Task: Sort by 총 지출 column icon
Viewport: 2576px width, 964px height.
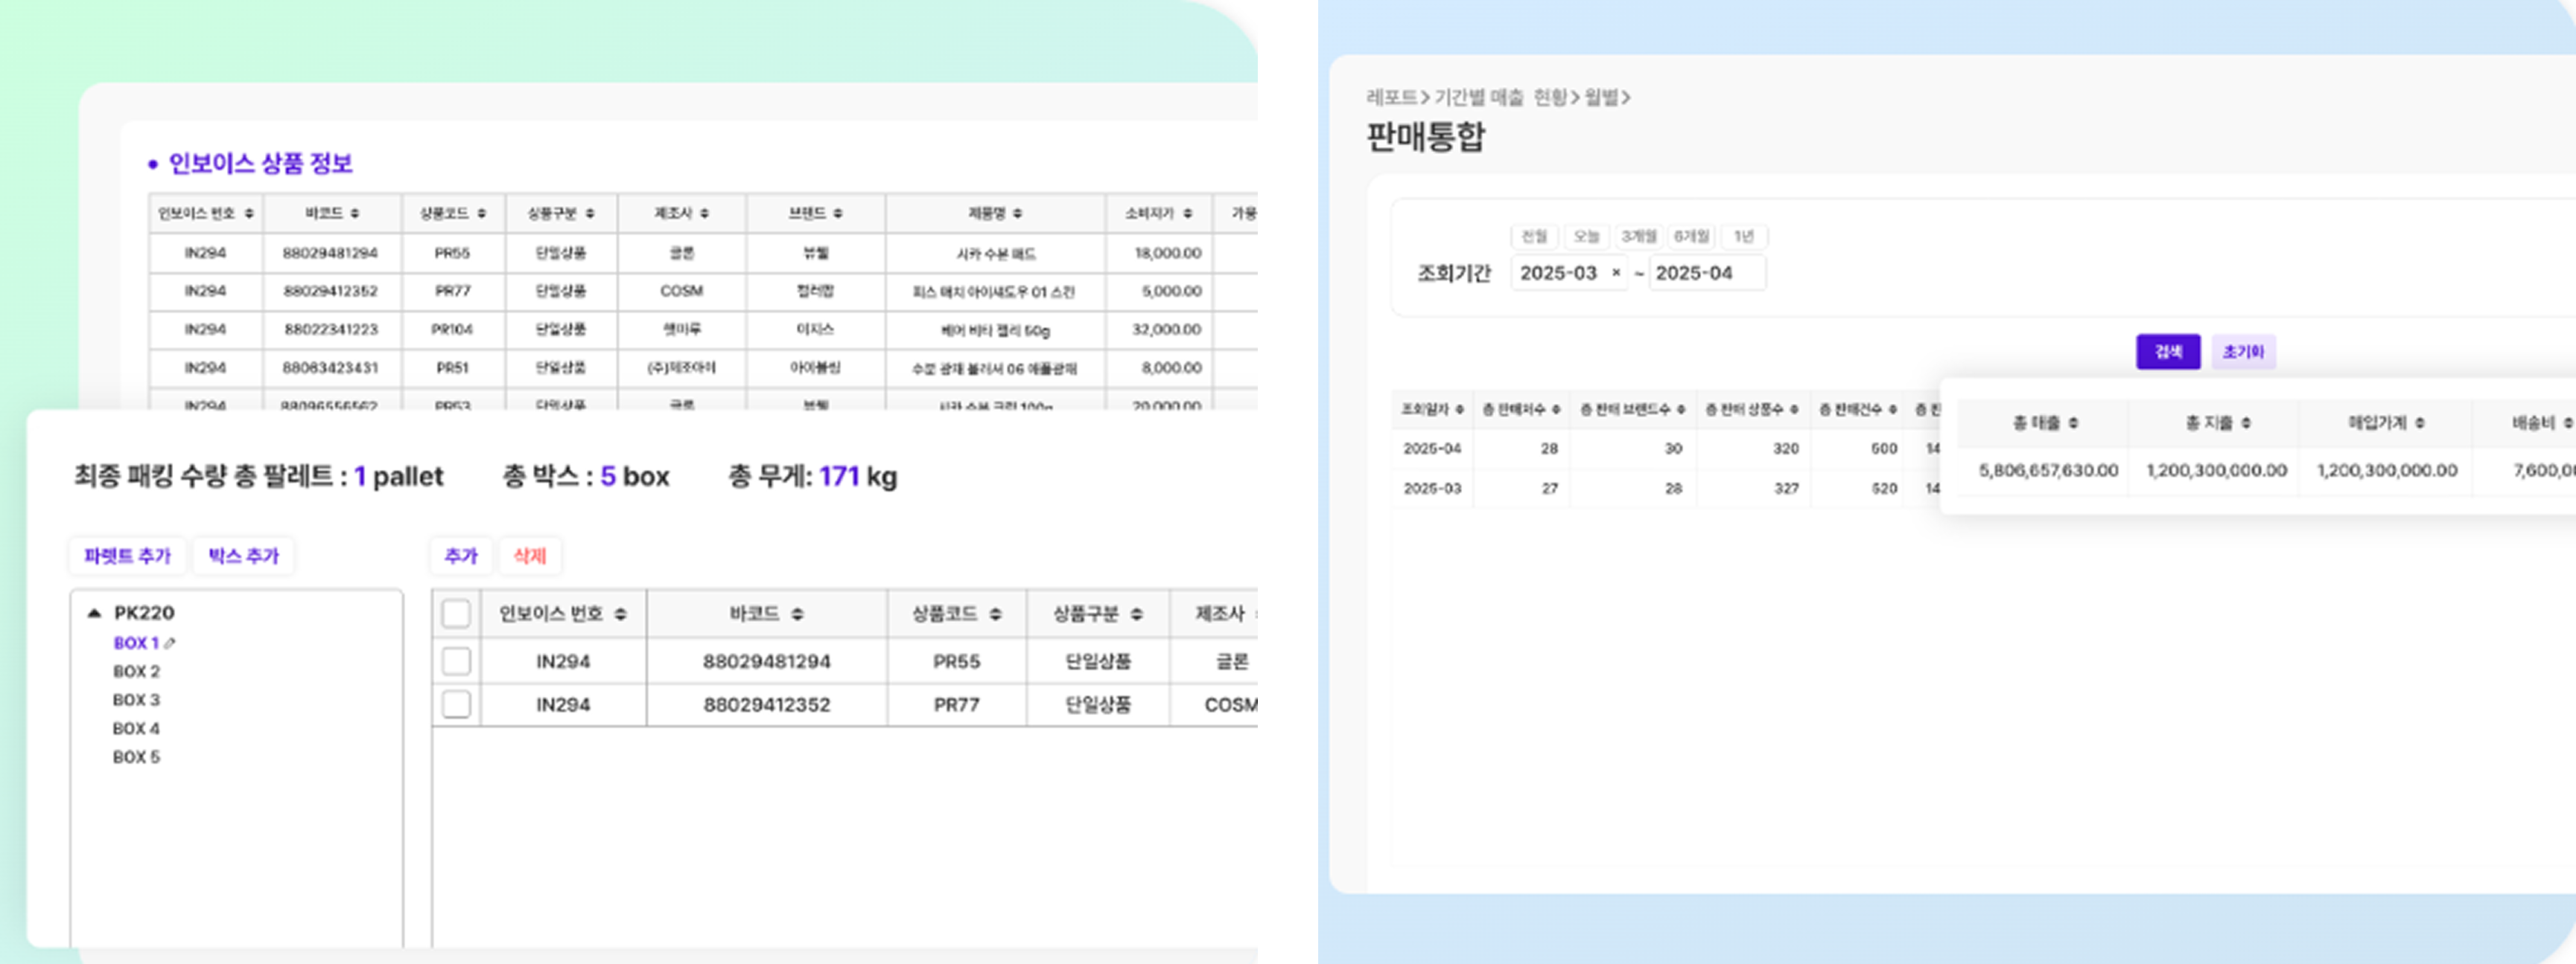Action: pos(2246,423)
